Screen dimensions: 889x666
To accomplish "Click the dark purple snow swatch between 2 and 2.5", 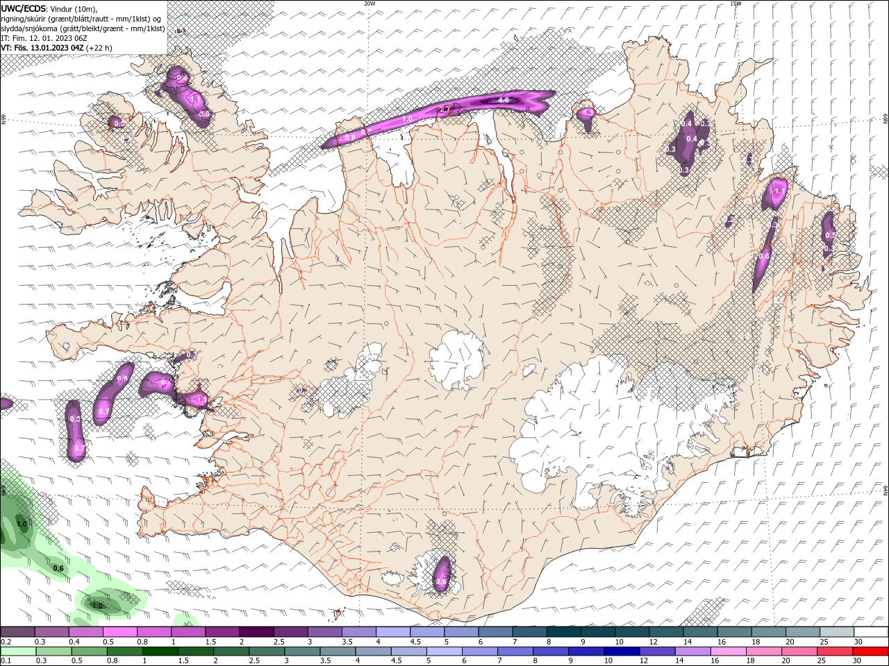I will (256, 632).
